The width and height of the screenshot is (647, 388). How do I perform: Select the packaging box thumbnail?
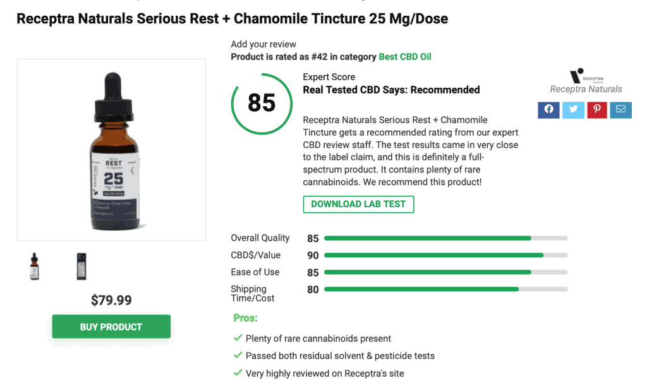coord(81,266)
